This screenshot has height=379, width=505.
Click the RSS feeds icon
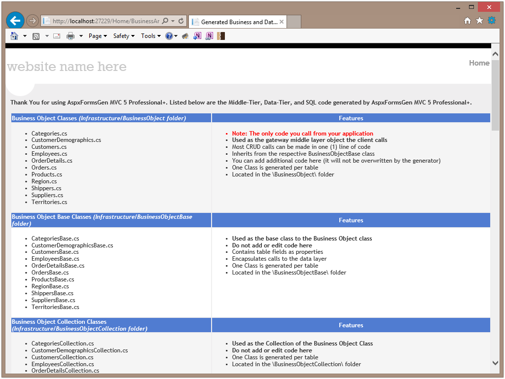click(36, 36)
